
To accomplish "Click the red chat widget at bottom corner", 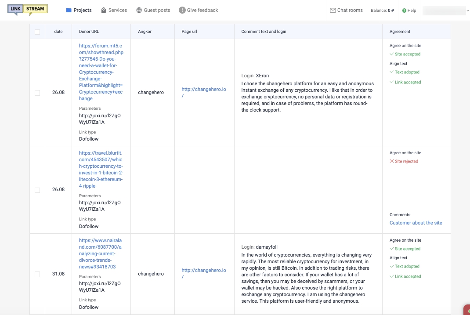I will click(466, 310).
